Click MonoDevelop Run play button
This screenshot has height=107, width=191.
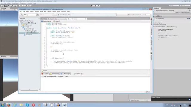[x=21, y=15]
